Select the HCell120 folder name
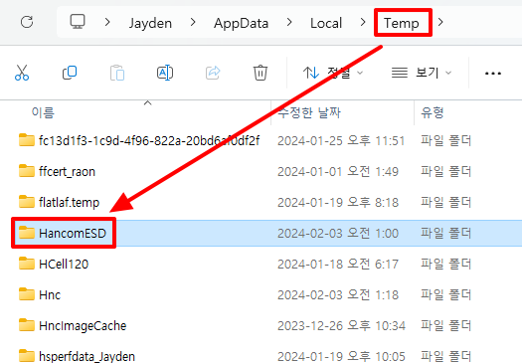 [64, 265]
